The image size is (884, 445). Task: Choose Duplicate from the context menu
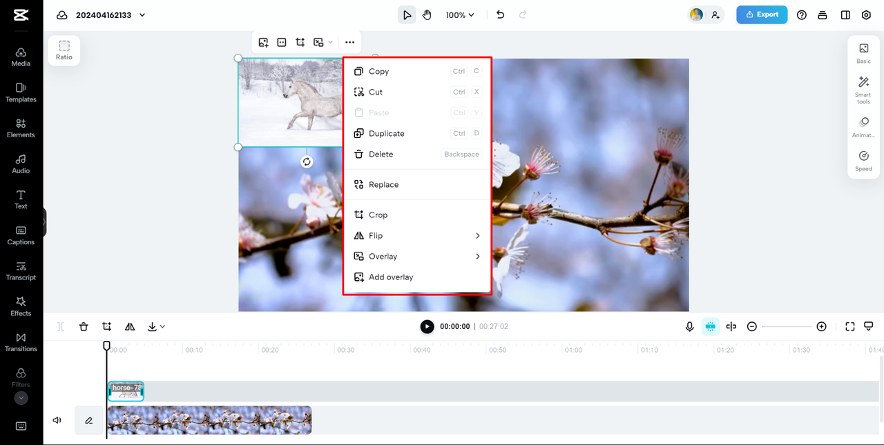[x=387, y=133]
